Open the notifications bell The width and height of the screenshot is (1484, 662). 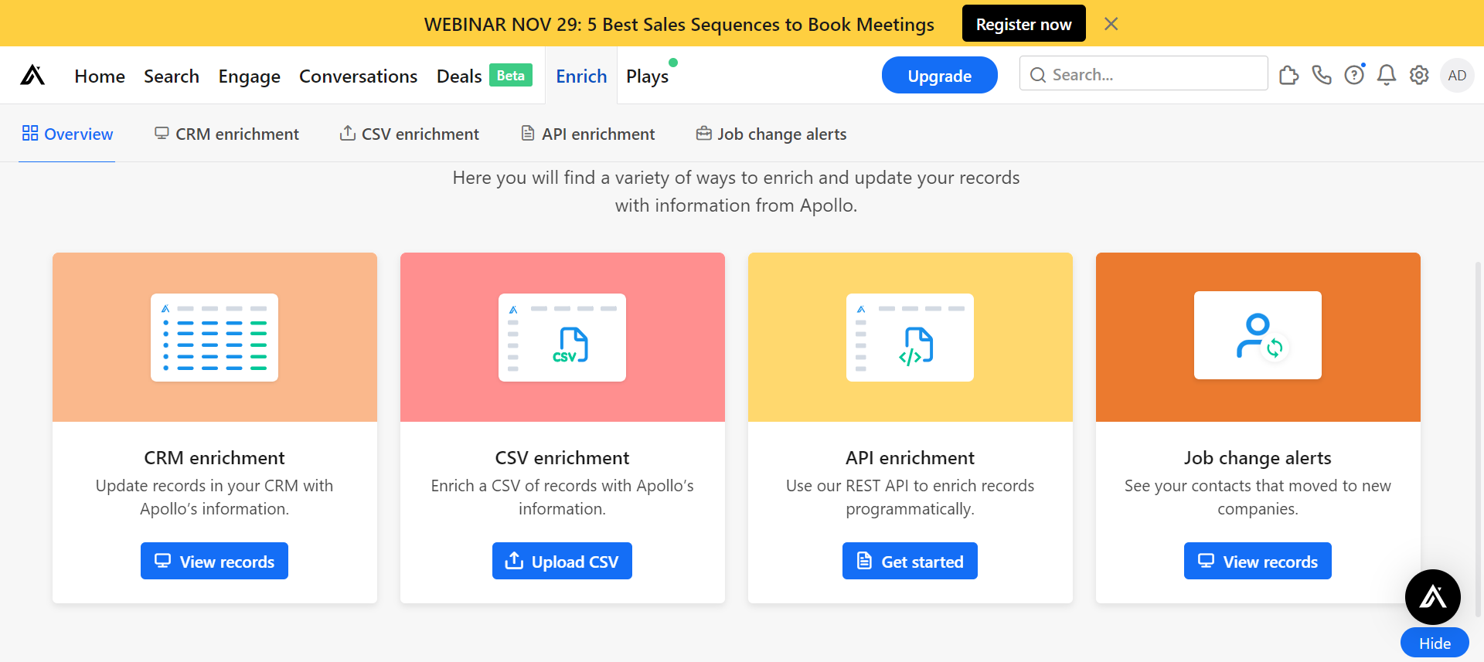[1387, 75]
